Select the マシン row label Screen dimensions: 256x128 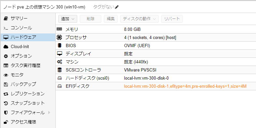(72, 62)
